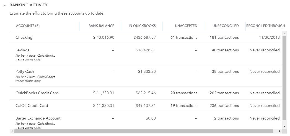
Task: Sort by the Bank Balance column header
Action: point(101,26)
